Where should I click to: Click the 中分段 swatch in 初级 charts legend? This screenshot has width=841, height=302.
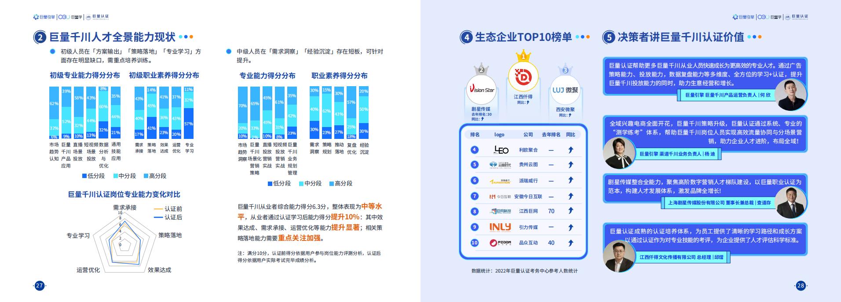(x=115, y=176)
